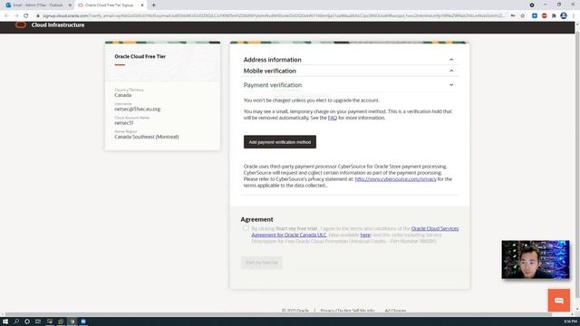Screen dimensions: 580x326
Task: Switch to the Outlook email tab
Action: 38,5
